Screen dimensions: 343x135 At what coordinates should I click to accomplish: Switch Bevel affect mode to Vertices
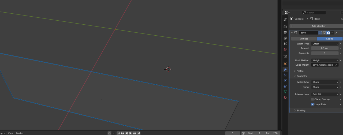[304, 39]
